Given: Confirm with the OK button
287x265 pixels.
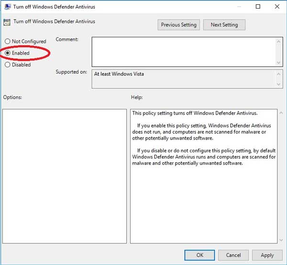Looking at the screenshot, I should tap(199, 255).
